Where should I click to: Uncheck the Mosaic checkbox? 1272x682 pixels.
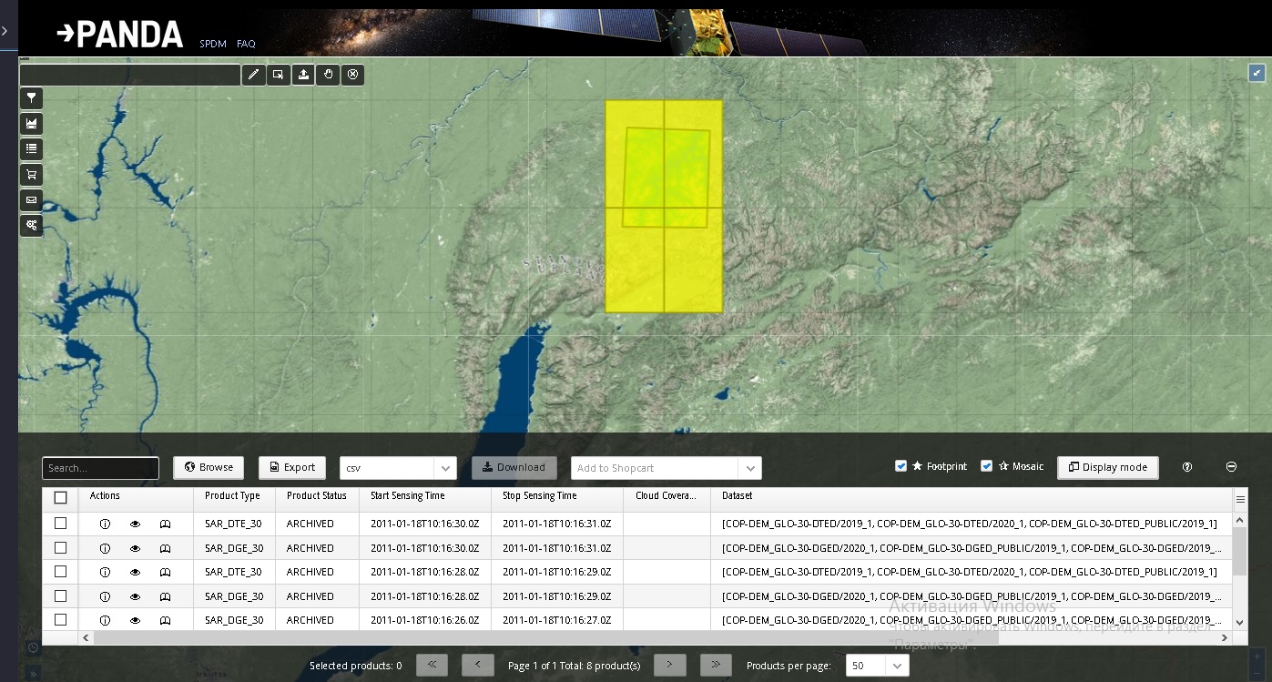click(x=986, y=466)
